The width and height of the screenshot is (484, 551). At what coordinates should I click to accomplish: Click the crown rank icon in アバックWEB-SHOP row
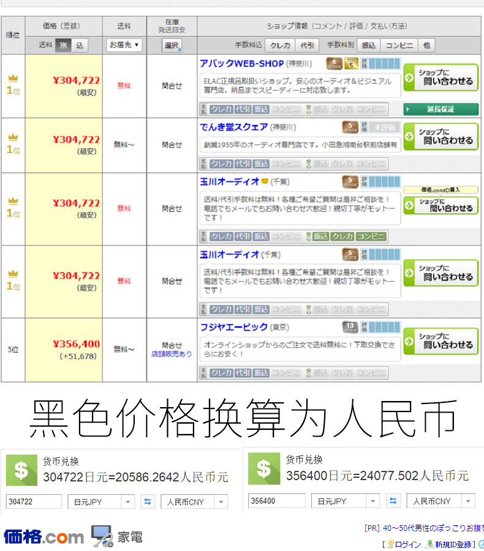pyautogui.click(x=13, y=78)
